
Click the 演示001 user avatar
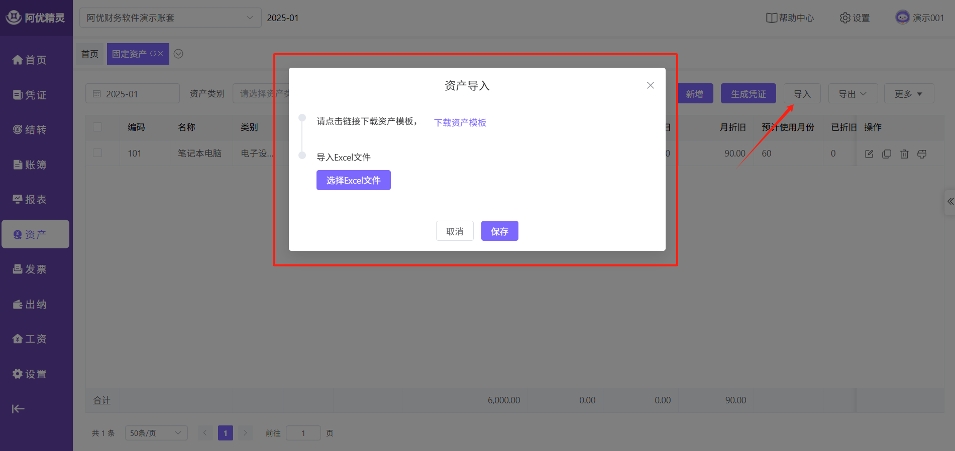click(x=903, y=18)
